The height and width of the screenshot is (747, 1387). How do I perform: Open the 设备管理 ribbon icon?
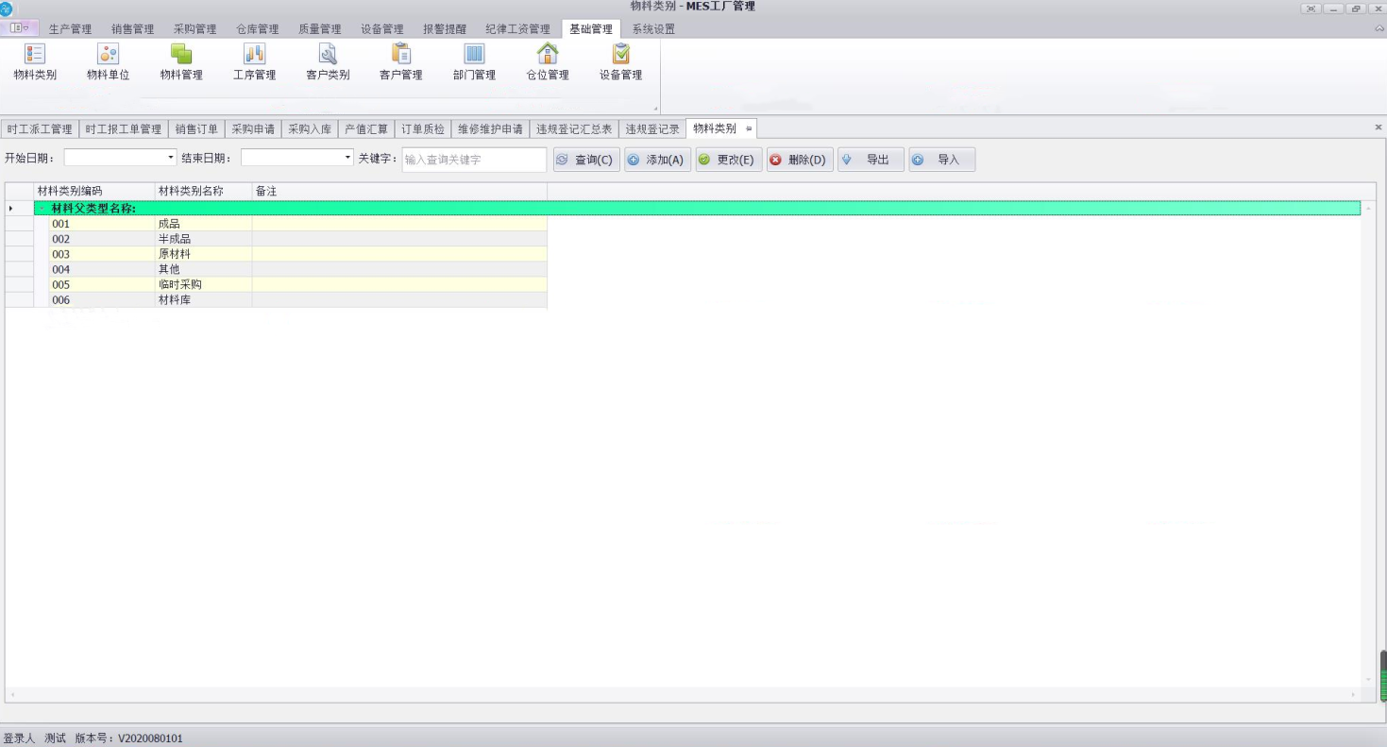[620, 62]
